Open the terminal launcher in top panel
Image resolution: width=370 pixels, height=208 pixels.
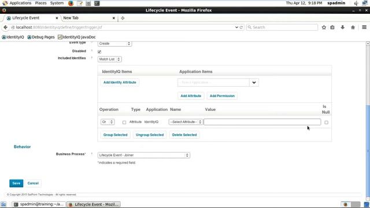pos(97,3)
